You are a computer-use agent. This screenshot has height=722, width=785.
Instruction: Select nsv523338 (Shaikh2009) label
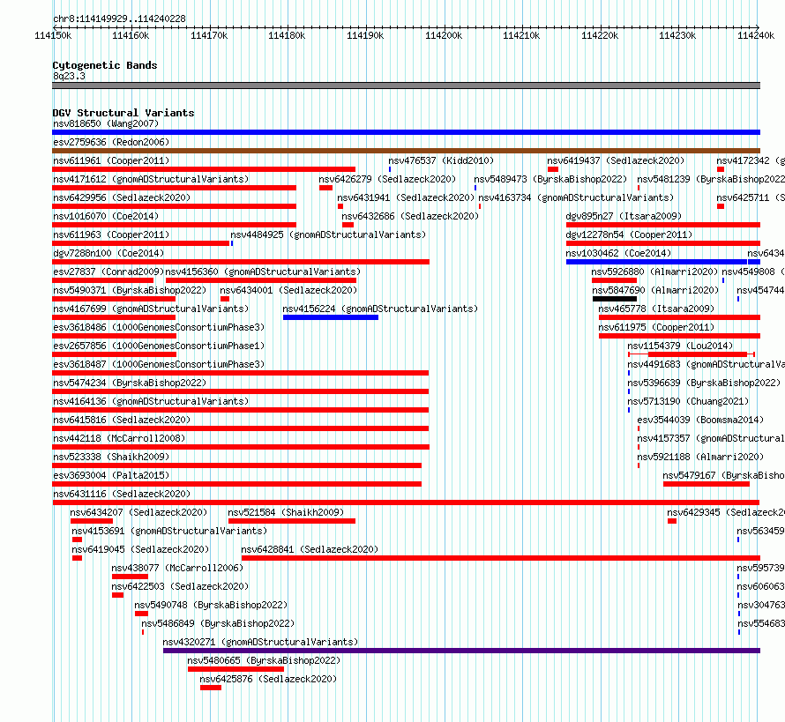[111, 457]
